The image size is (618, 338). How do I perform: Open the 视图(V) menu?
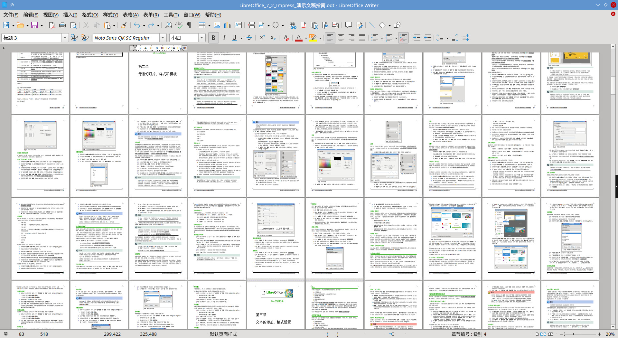(51, 15)
